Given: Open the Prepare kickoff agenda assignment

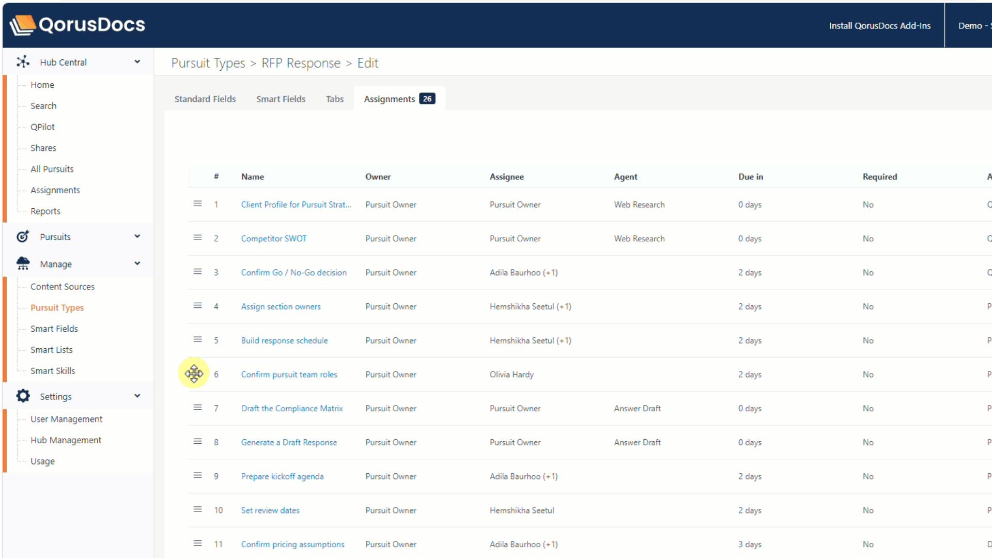Looking at the screenshot, I should (x=283, y=476).
